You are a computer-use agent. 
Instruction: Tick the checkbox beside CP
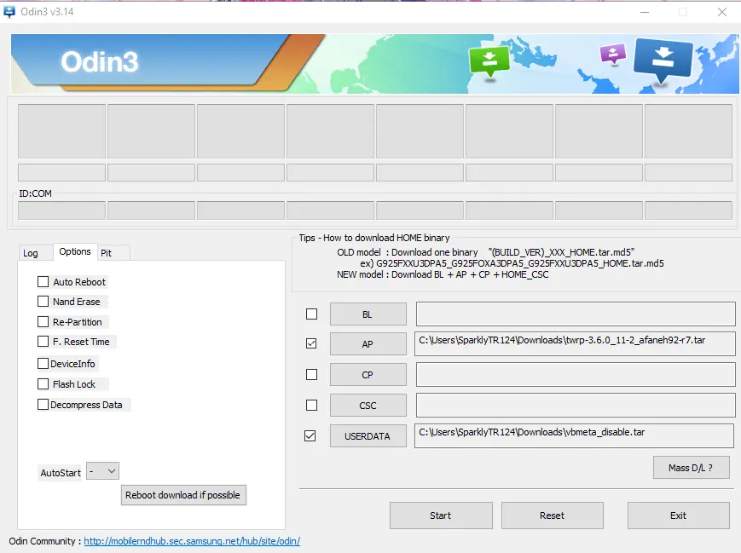pos(311,375)
